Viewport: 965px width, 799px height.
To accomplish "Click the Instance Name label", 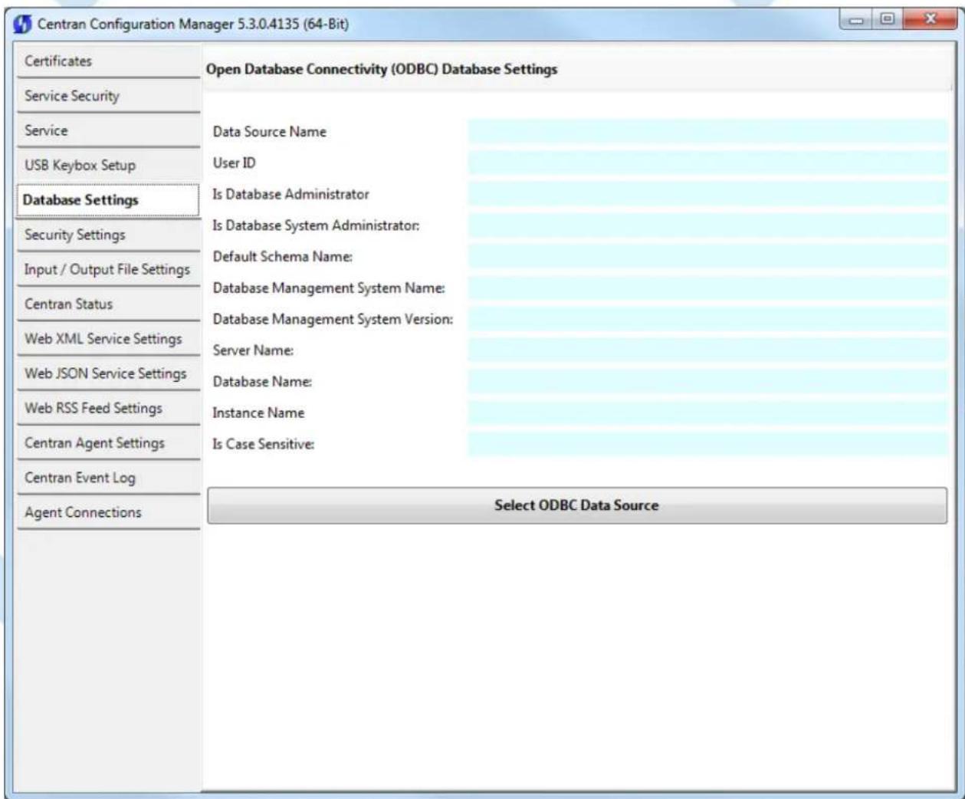I will point(258,413).
